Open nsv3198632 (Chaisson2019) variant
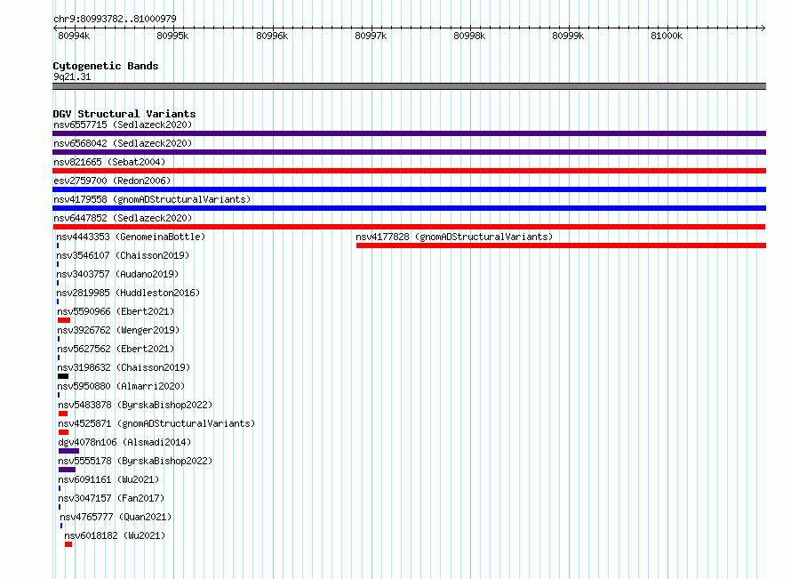Viewport: 791px width, 579px height. coord(124,367)
